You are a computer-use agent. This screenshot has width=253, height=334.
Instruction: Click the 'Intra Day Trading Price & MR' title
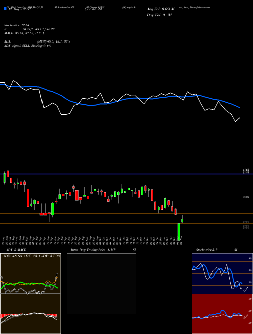(94, 250)
